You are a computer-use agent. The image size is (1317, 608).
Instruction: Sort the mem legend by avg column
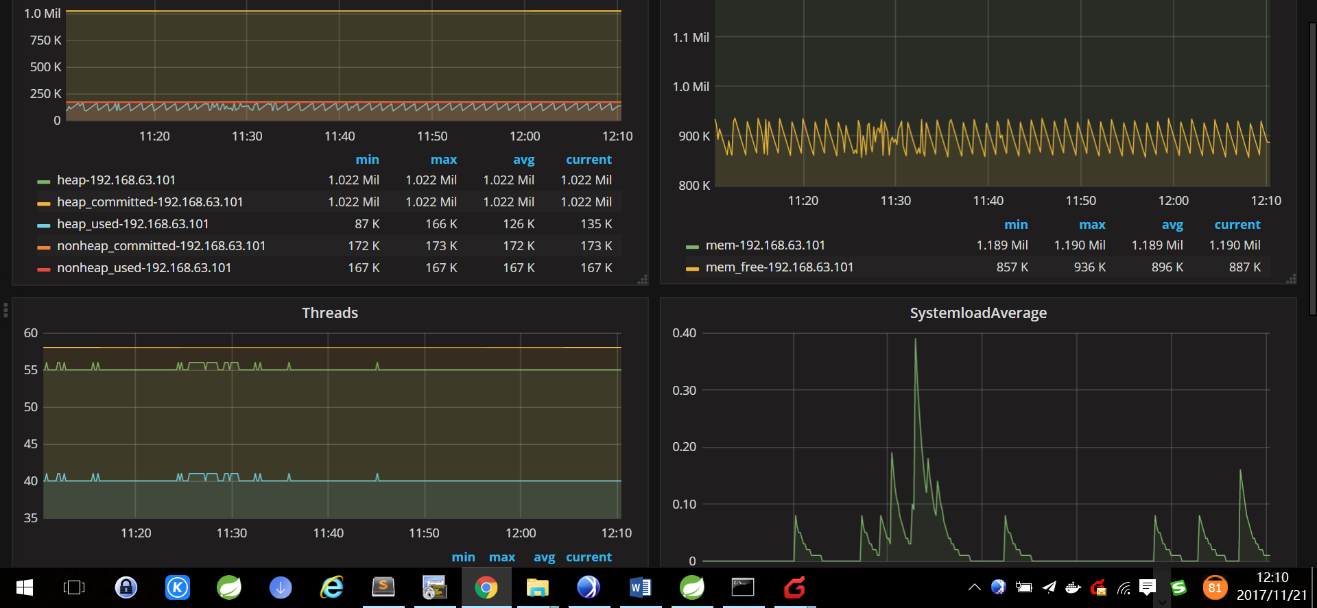[1172, 224]
